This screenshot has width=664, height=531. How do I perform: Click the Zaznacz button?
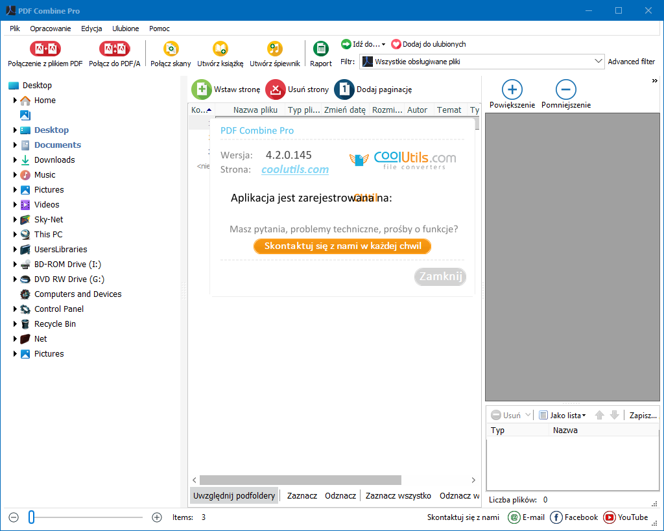click(302, 495)
